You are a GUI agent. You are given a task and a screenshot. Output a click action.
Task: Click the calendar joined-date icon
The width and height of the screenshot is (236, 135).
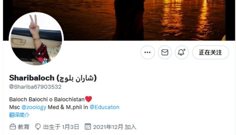(x=88, y=127)
